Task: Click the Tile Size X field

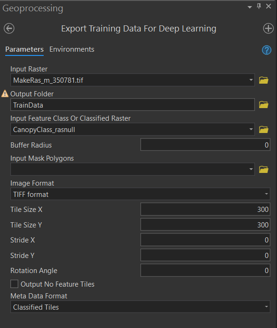Action: 205,209
